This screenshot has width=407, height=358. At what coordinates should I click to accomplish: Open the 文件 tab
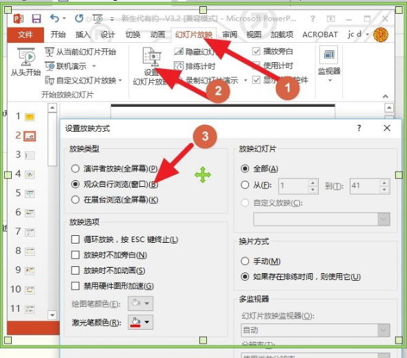(25, 34)
